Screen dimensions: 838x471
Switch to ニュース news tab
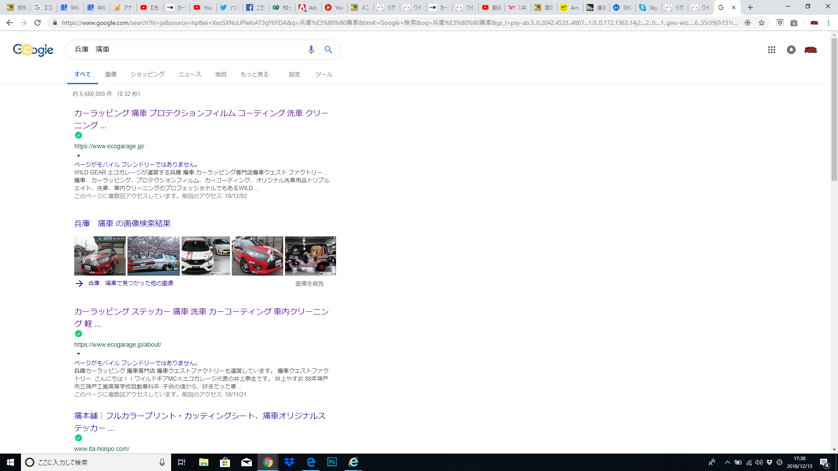point(190,74)
